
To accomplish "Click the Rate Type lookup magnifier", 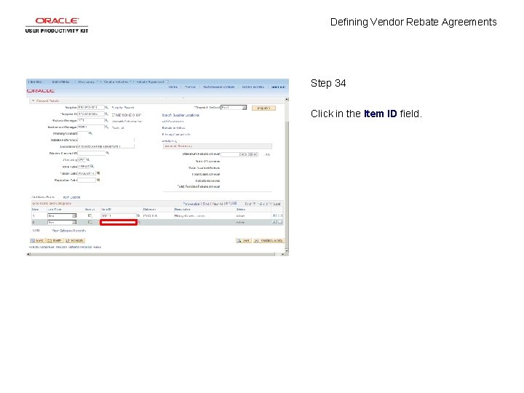I will coord(92,167).
